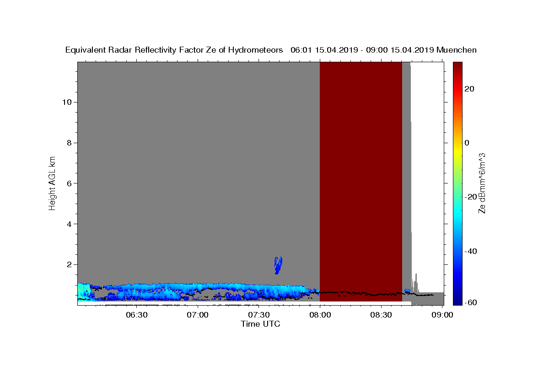Select the 06:30 time tick label
The width and height of the screenshot is (549, 366).
coord(136,315)
